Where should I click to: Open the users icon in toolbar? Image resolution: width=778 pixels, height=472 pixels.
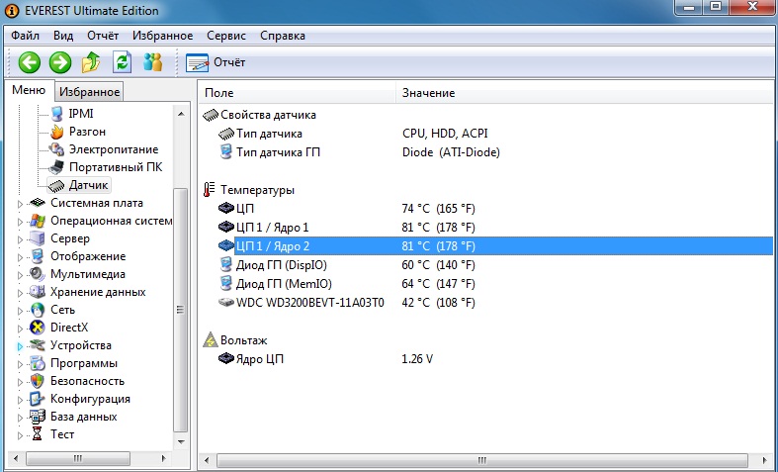pyautogui.click(x=153, y=62)
